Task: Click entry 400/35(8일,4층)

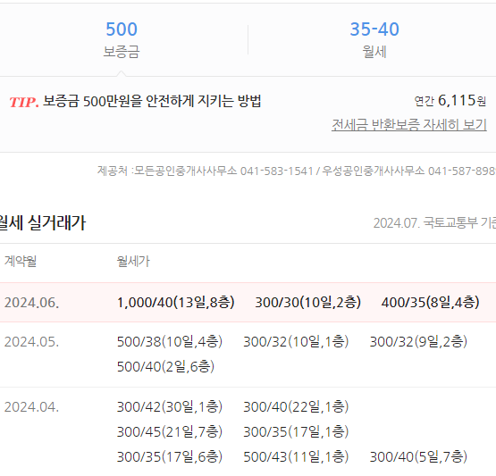Action: [x=431, y=302]
